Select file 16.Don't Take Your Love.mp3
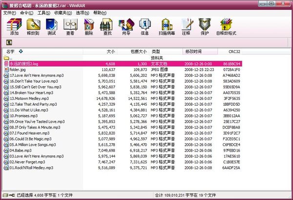This screenshot has height=200, width=293. click(x=34, y=81)
